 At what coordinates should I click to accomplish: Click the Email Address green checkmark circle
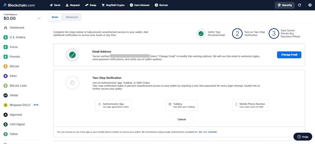72,55
